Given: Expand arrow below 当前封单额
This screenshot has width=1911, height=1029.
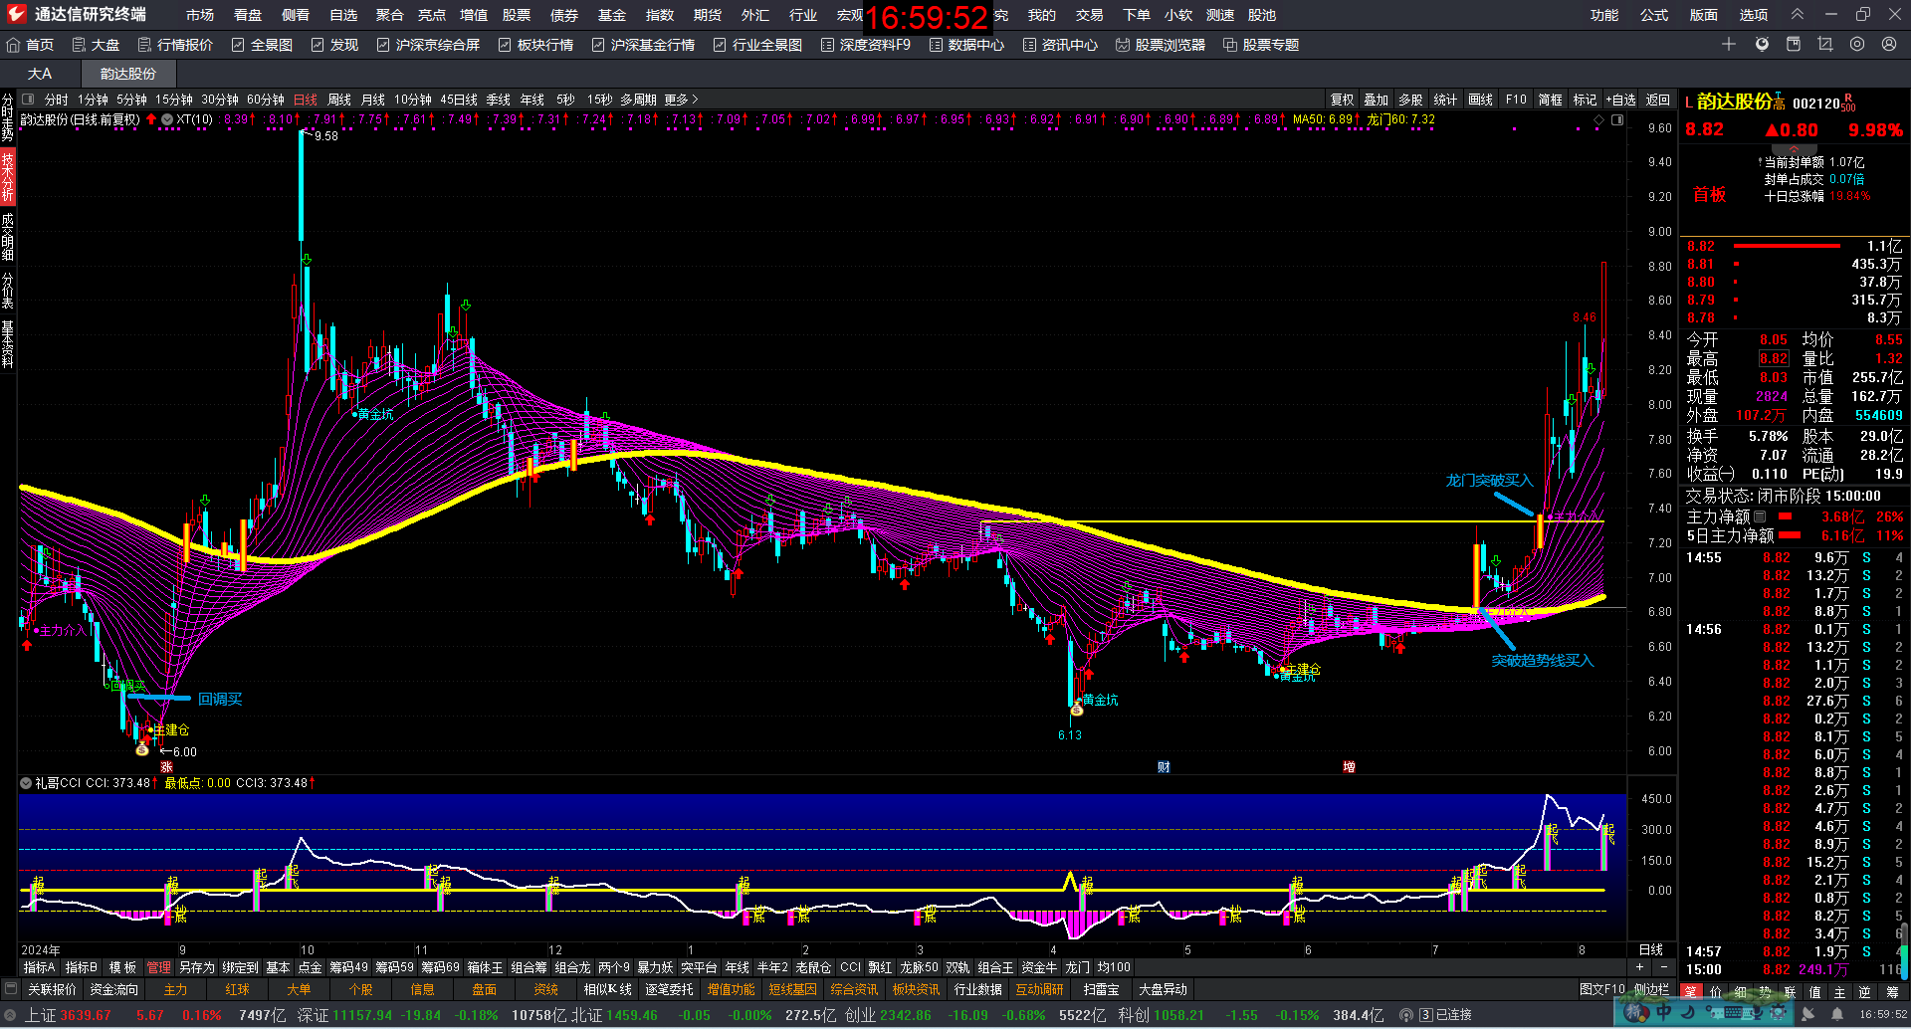Looking at the screenshot, I should (1794, 149).
